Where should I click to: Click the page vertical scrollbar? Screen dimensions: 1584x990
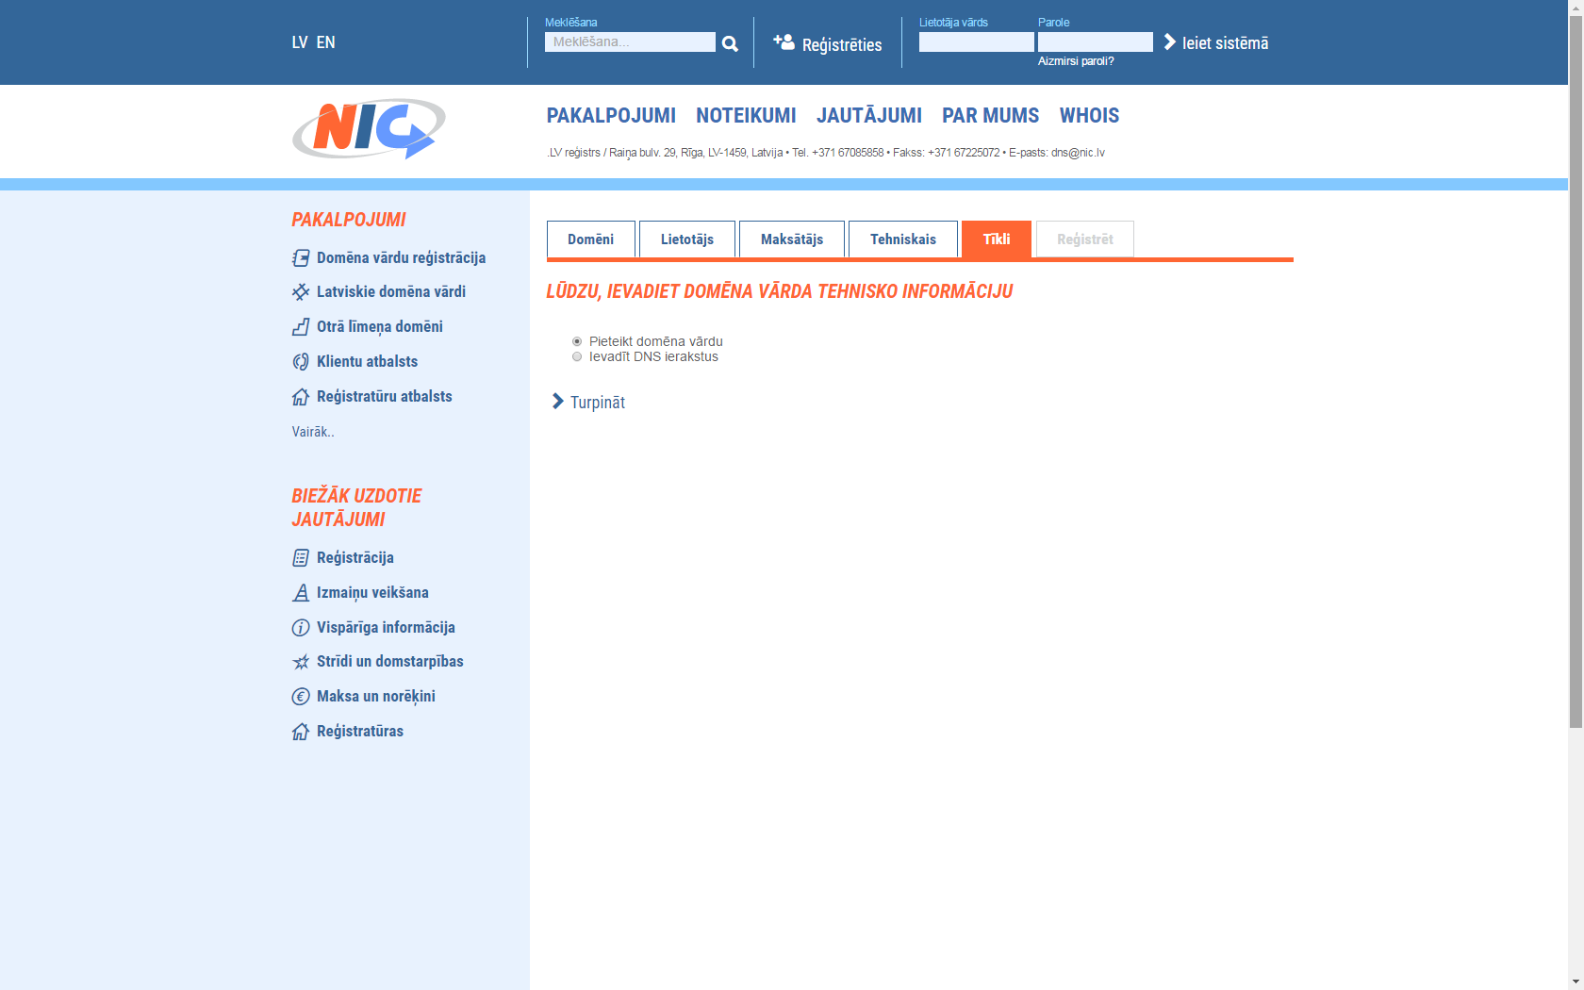pyautogui.click(x=1576, y=377)
